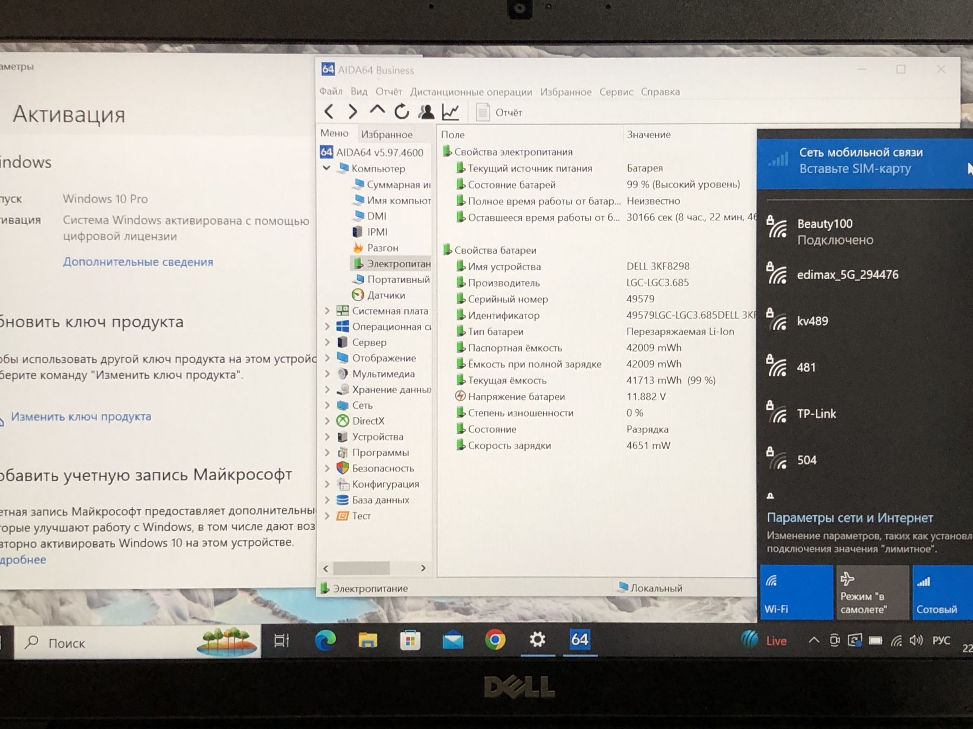Screen dimensions: 973x729
Task: Toggle the Wi-Fi quick action tile
Action: 796,593
